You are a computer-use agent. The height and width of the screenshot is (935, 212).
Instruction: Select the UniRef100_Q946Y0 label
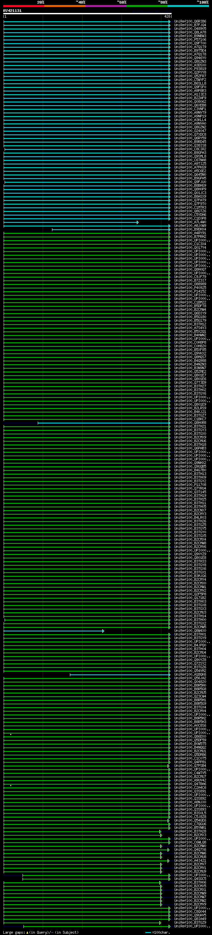coord(190,58)
